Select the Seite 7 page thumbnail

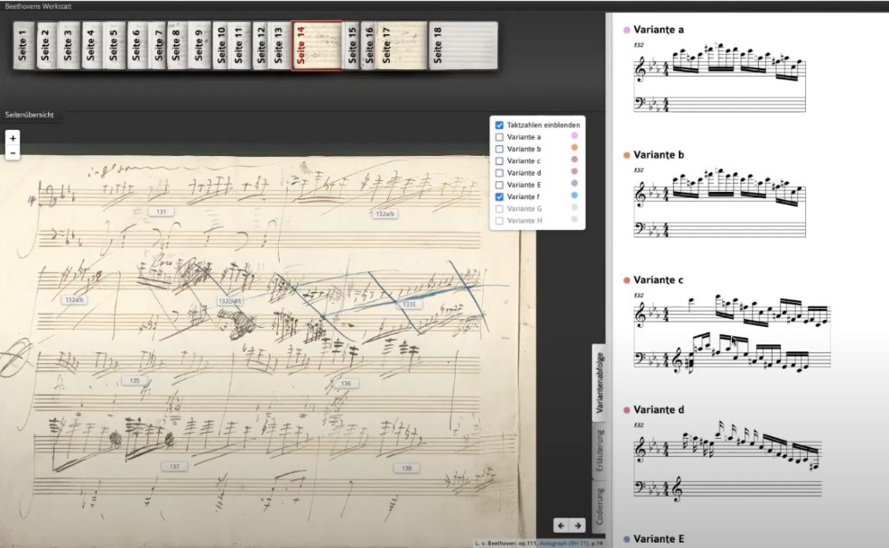[158, 46]
